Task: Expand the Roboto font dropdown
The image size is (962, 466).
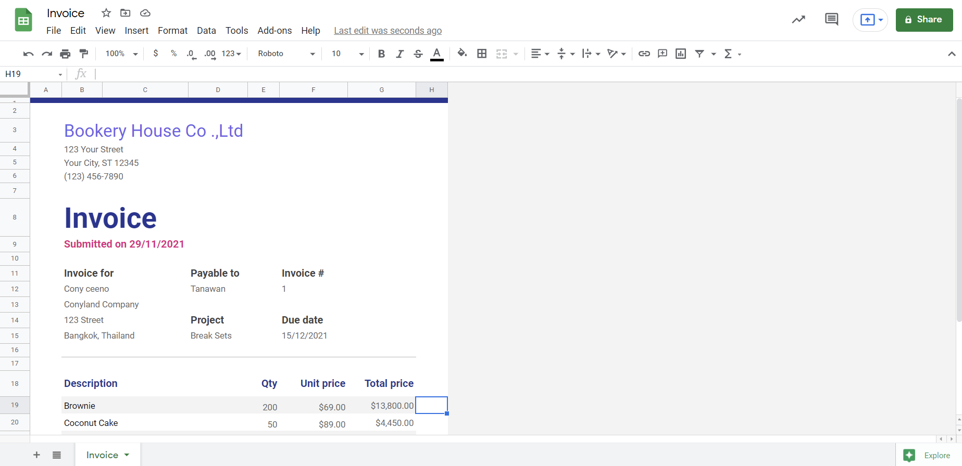Action: click(x=286, y=54)
